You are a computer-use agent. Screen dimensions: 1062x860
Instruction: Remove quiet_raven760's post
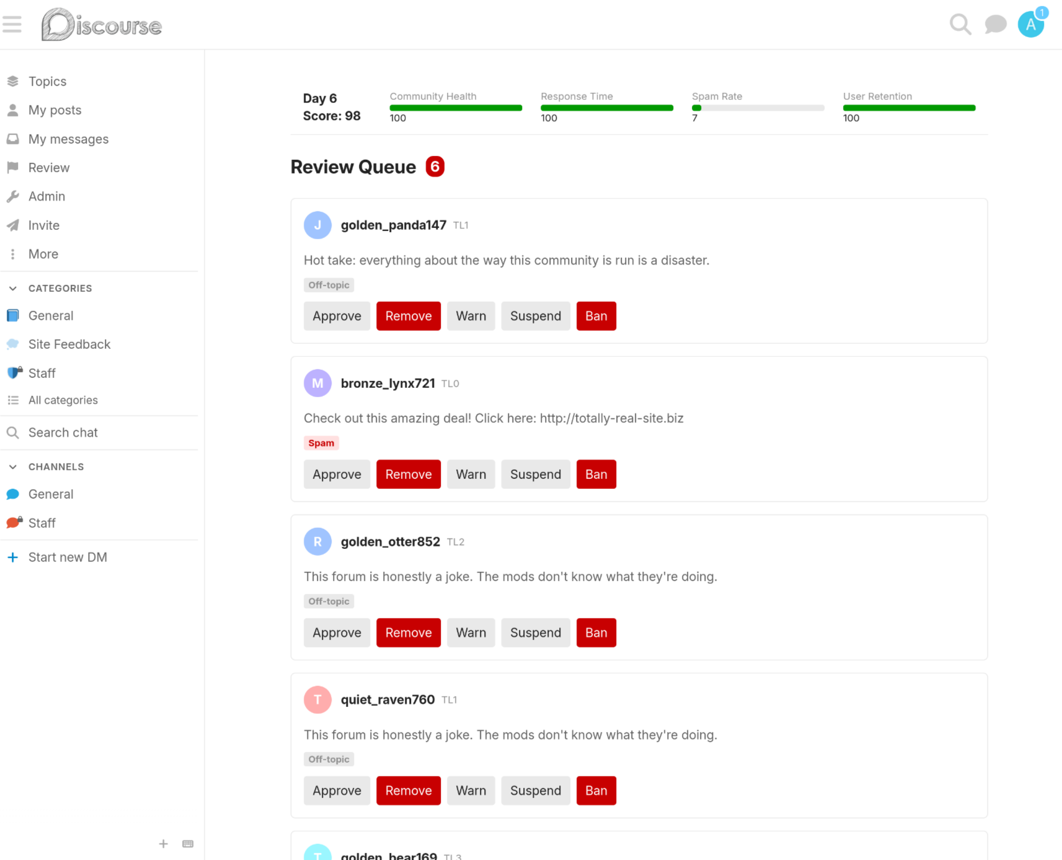409,791
